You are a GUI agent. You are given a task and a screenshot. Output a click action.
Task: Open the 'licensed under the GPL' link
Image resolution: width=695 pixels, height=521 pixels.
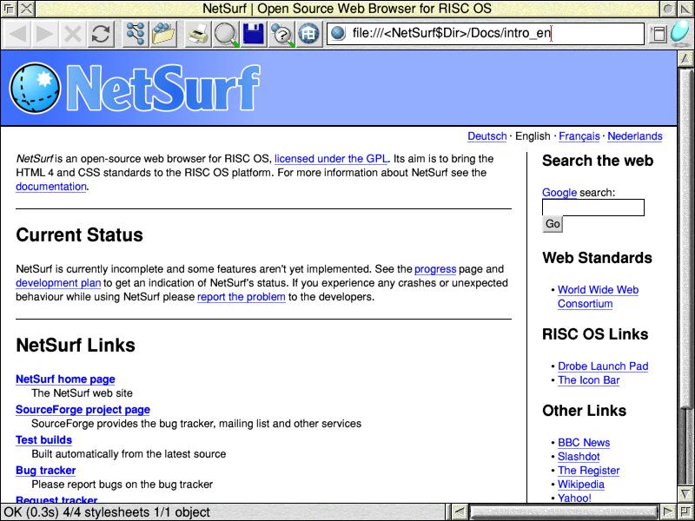(x=331, y=159)
